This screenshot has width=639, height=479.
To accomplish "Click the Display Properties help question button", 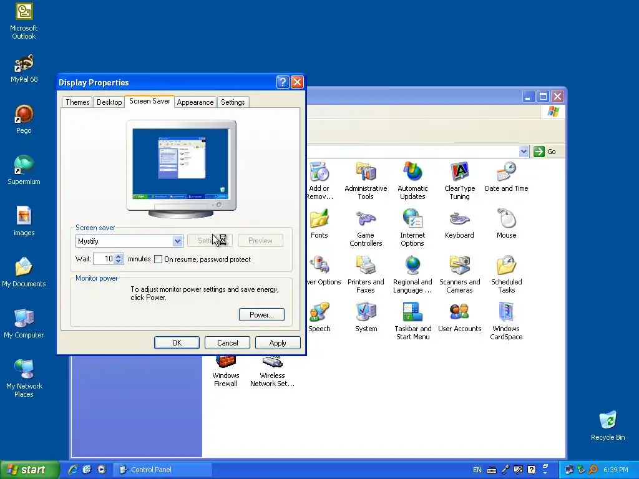I will [x=283, y=82].
